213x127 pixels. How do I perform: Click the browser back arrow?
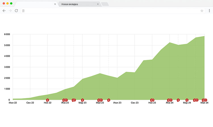pyautogui.click(x=4, y=11)
